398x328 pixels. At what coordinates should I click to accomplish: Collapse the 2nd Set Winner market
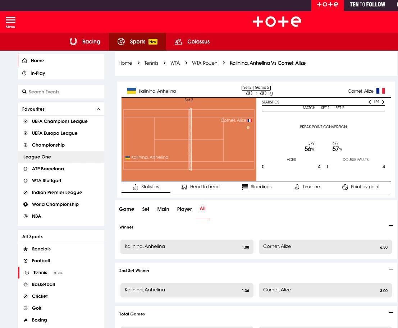(x=390, y=269)
